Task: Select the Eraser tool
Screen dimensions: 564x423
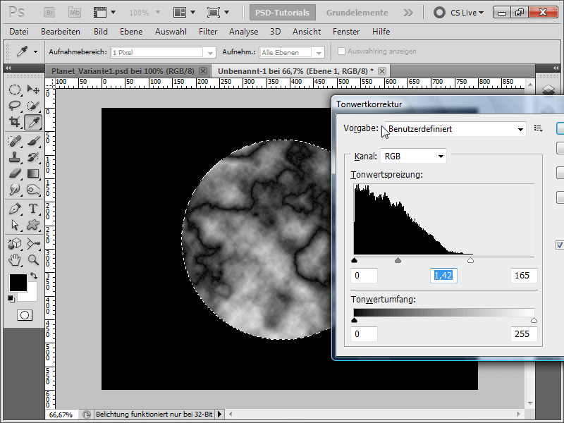Action: (x=14, y=173)
